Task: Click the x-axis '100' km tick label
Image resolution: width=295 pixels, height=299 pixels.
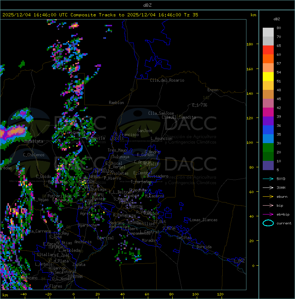Action: click(195, 294)
